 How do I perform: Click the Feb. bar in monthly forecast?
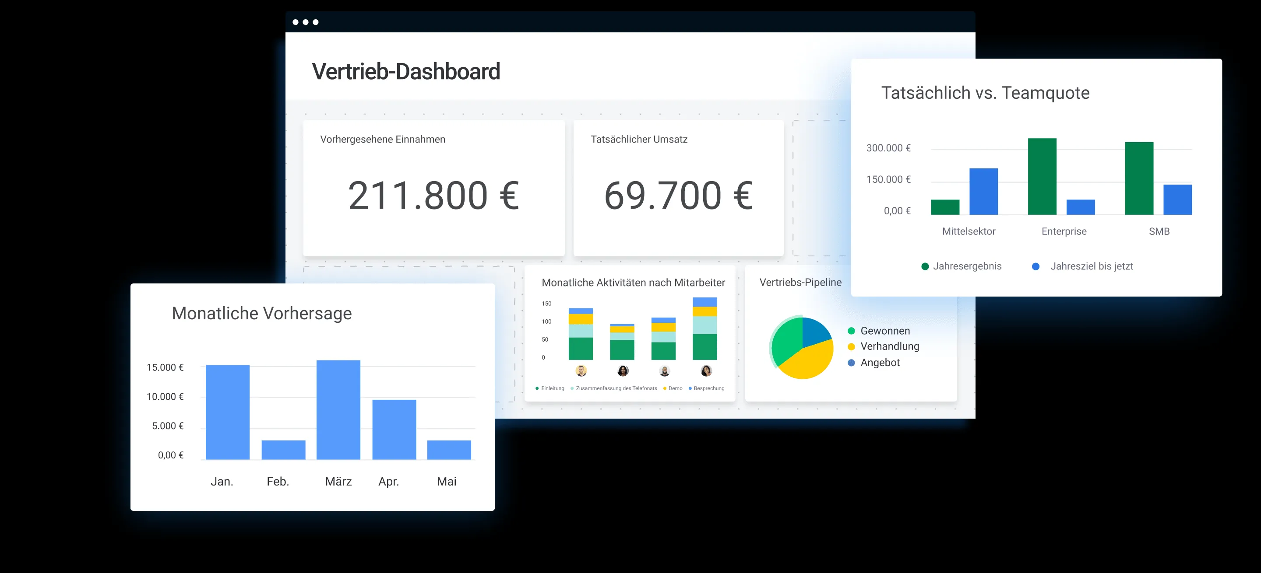(283, 449)
